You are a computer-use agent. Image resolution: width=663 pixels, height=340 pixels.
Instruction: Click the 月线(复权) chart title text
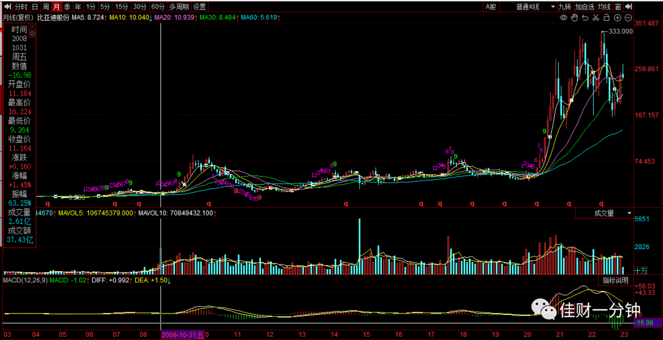click(x=18, y=18)
